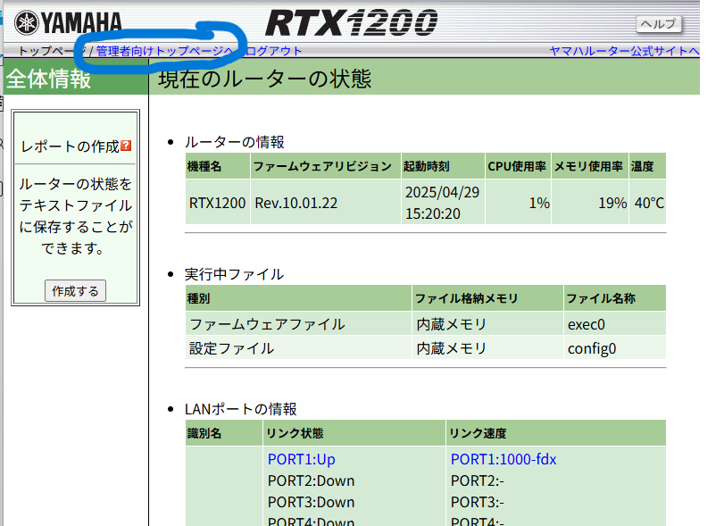Click the PORT2:Down status text
Screen dimensions: 724x526
point(312,480)
